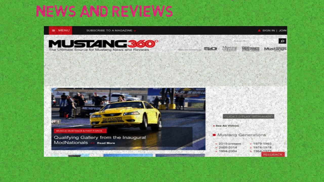
Task: Click the SIGN IN link
Action: 268,30
